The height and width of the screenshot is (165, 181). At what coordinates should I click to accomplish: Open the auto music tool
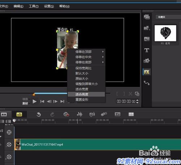[x=92, y=114]
